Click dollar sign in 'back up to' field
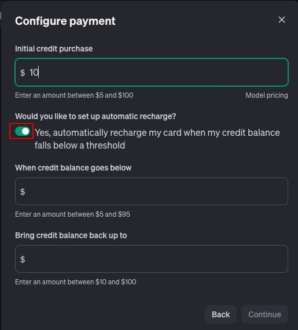This screenshot has width=298, height=330. (x=23, y=259)
